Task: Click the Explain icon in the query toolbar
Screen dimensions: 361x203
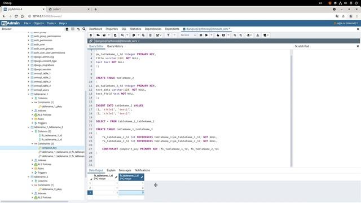Action: click(218, 35)
